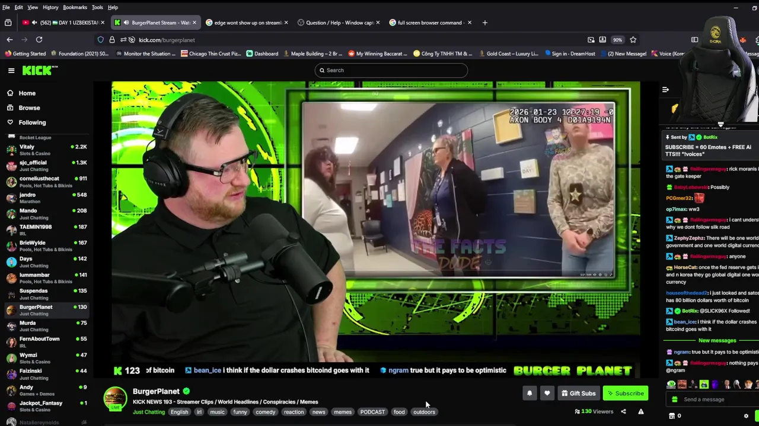The height and width of the screenshot is (426, 759).
Task: Click the Kick logo
Action: point(40,70)
